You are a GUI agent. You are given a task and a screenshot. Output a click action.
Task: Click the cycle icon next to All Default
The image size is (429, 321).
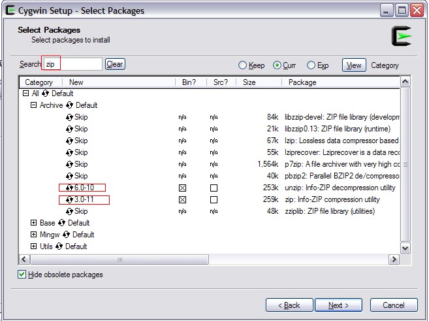(x=46, y=93)
